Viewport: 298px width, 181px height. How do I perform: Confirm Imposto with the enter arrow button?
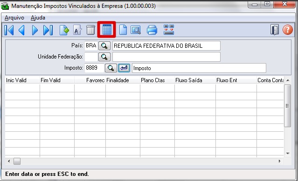pos(124,68)
